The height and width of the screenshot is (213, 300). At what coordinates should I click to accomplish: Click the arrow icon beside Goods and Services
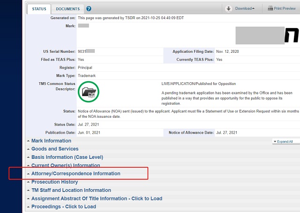tap(28, 149)
